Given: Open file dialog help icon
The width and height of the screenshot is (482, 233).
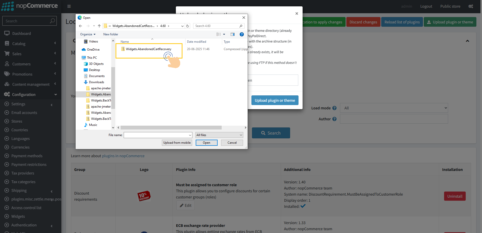Looking at the screenshot, I should pyautogui.click(x=242, y=34).
